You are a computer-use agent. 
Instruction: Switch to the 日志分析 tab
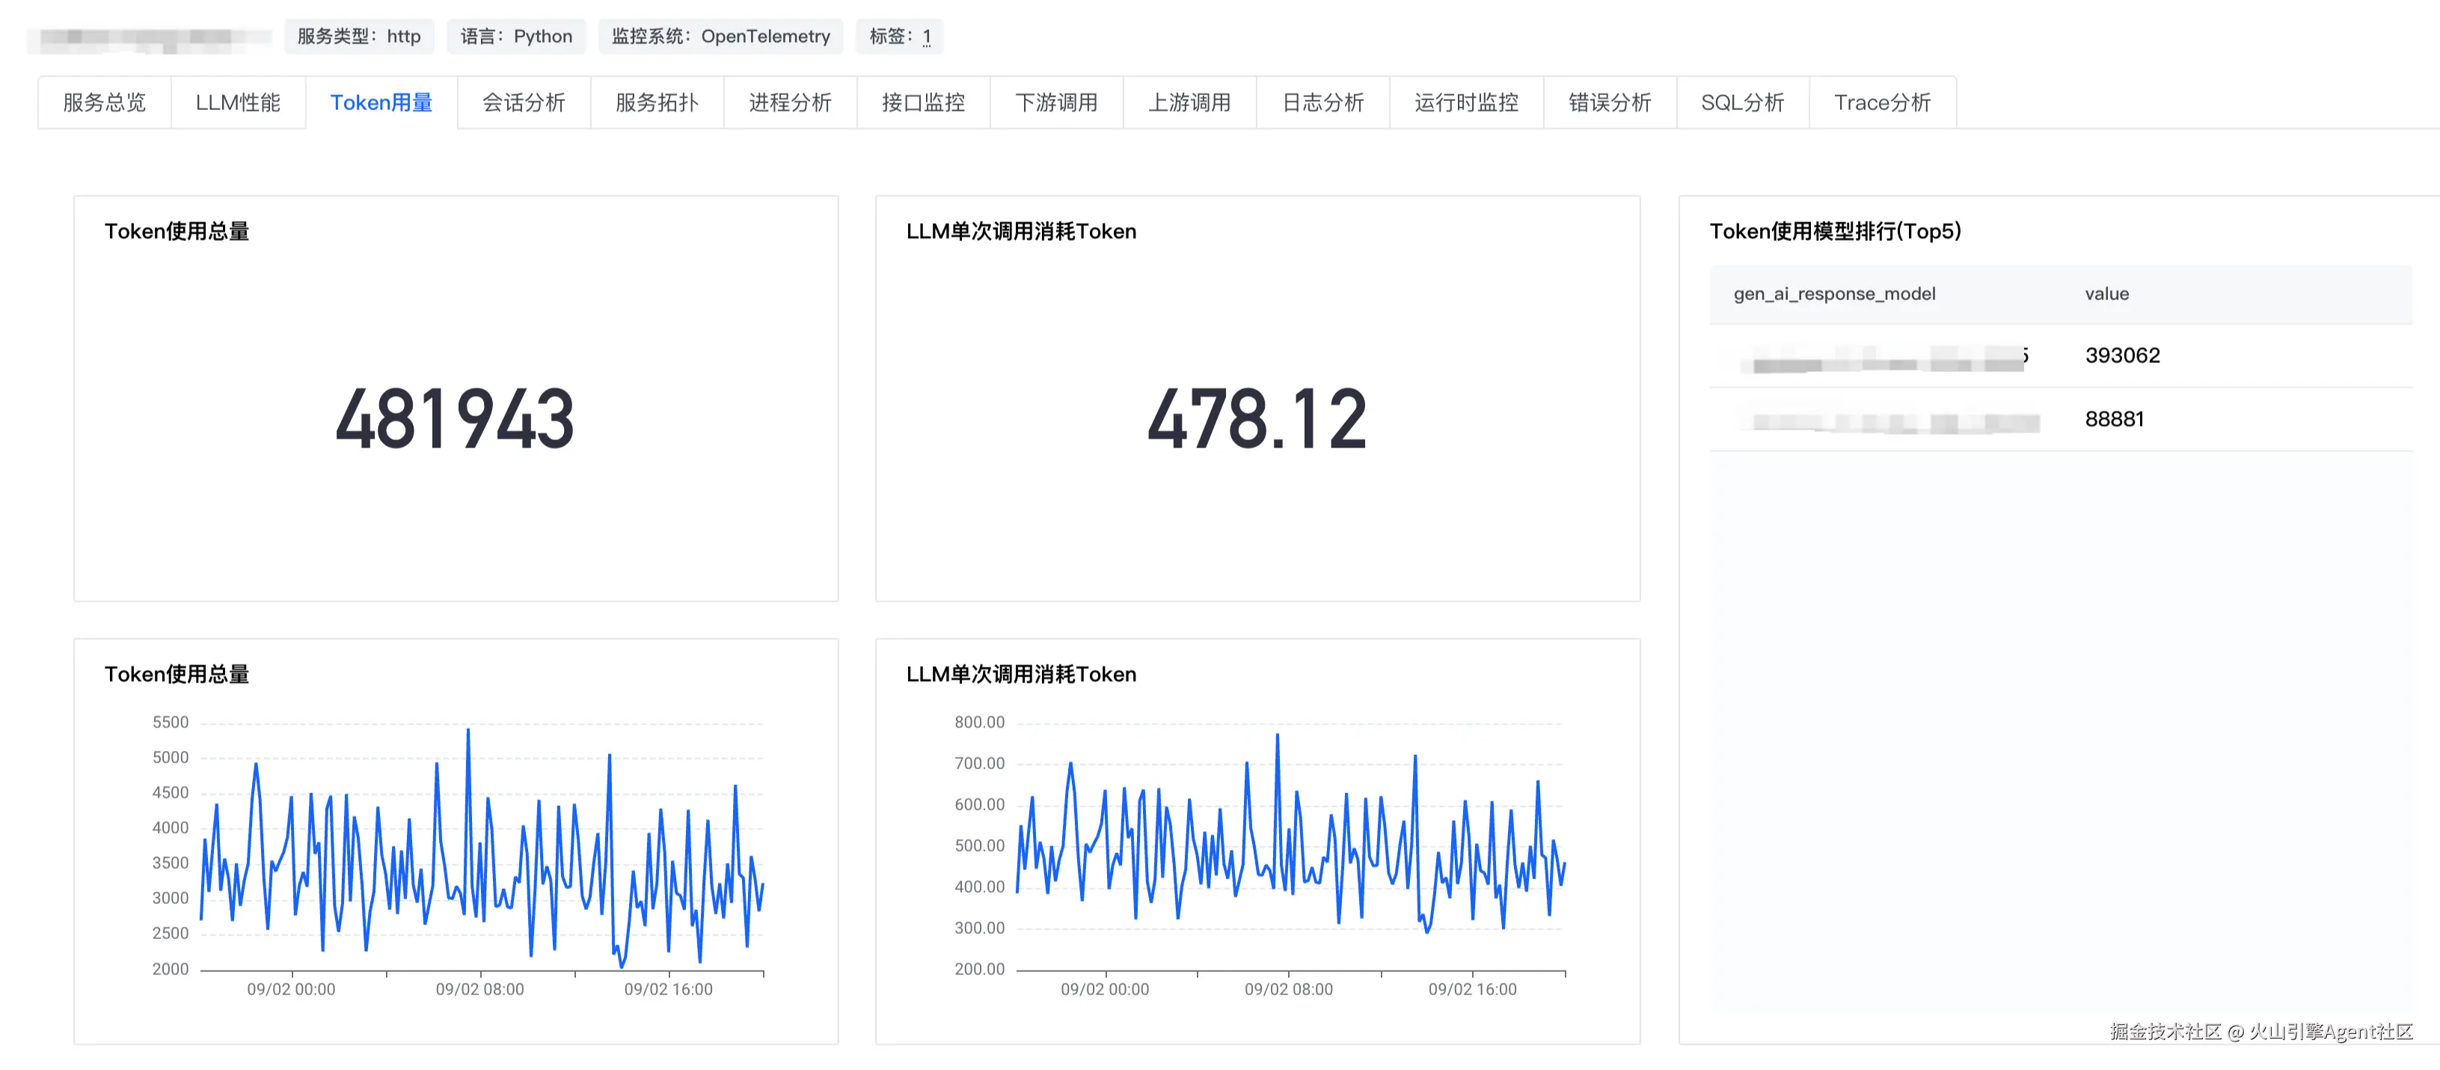1322,103
